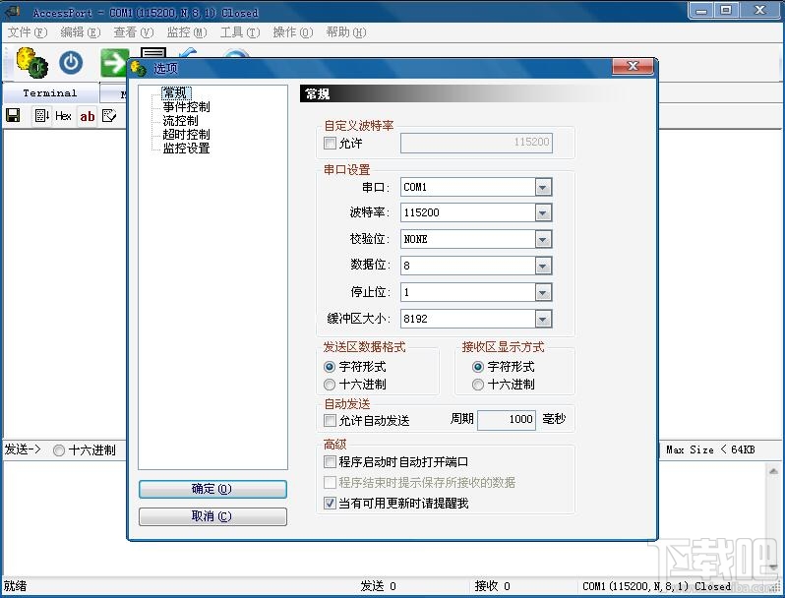
Task: Click the 接收 0 status bar counter
Action: (493, 586)
